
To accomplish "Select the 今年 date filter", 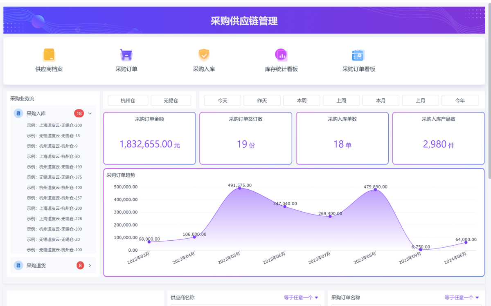I will tap(460, 100).
